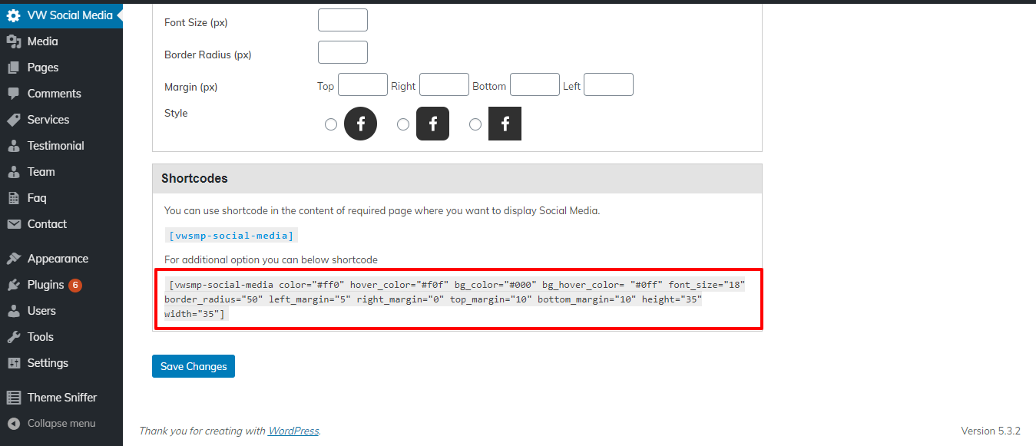This screenshot has height=446, width=1036.
Task: Open the Settings menu item
Action: click(x=48, y=363)
